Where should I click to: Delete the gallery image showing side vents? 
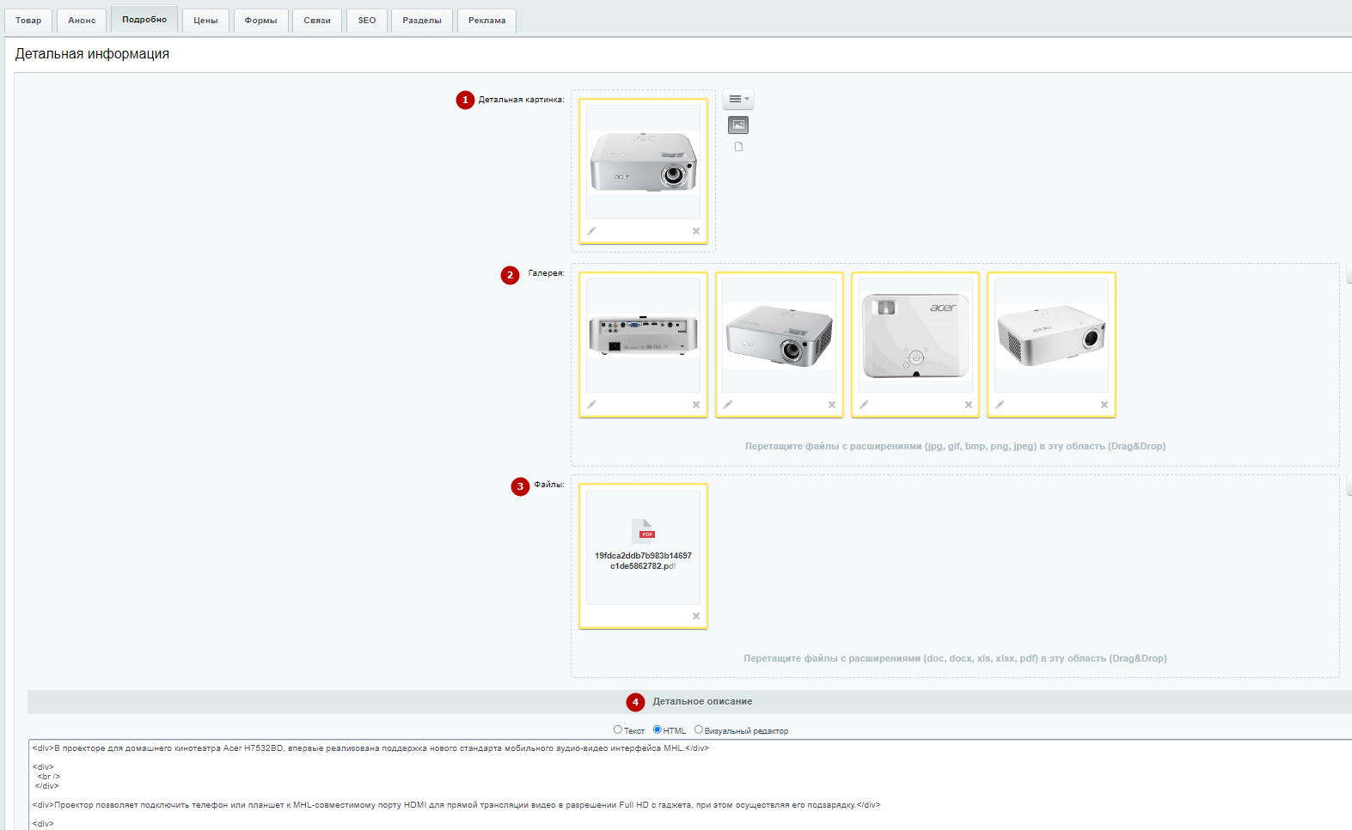pos(1104,405)
